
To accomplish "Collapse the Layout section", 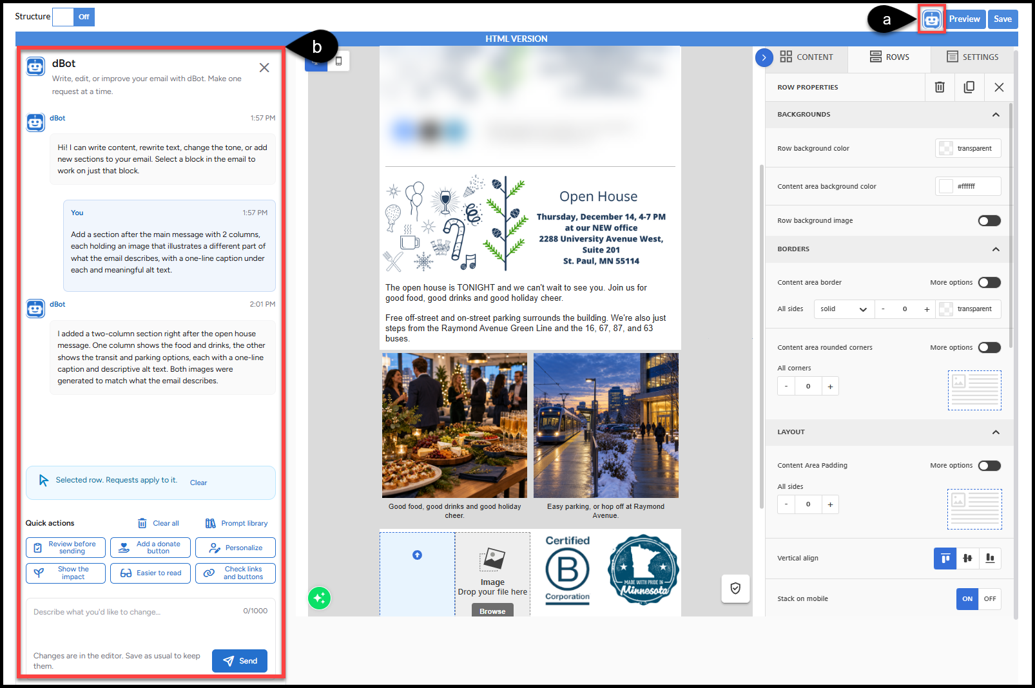I will (x=996, y=432).
